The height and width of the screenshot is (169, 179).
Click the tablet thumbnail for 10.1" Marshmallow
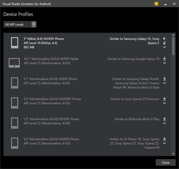(x=14, y=63)
